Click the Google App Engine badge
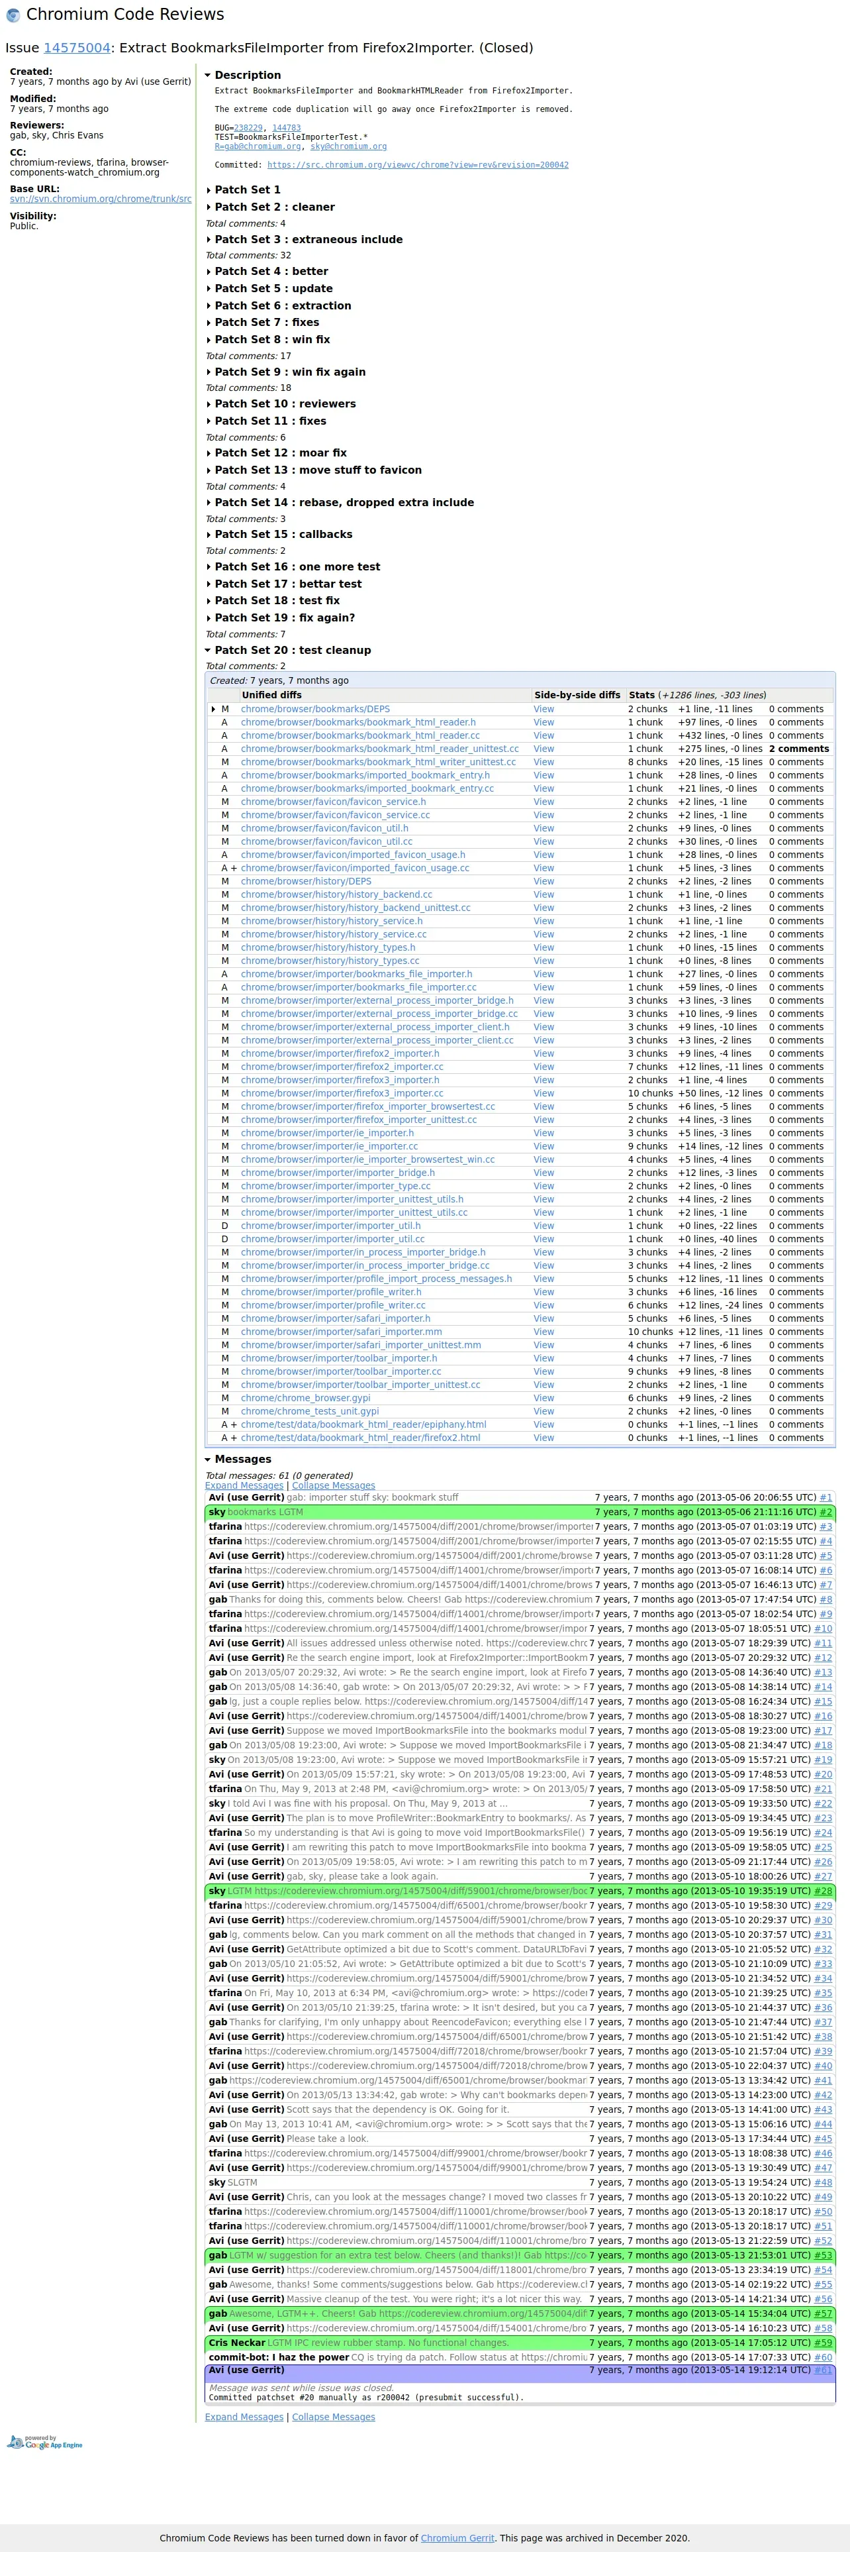Viewport: 850px width, 2552px height. [44, 2442]
